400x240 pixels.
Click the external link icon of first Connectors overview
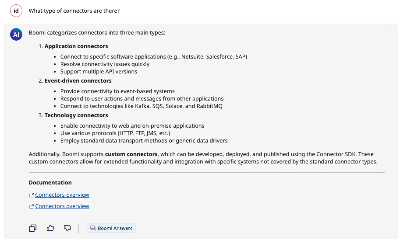(x=32, y=195)
